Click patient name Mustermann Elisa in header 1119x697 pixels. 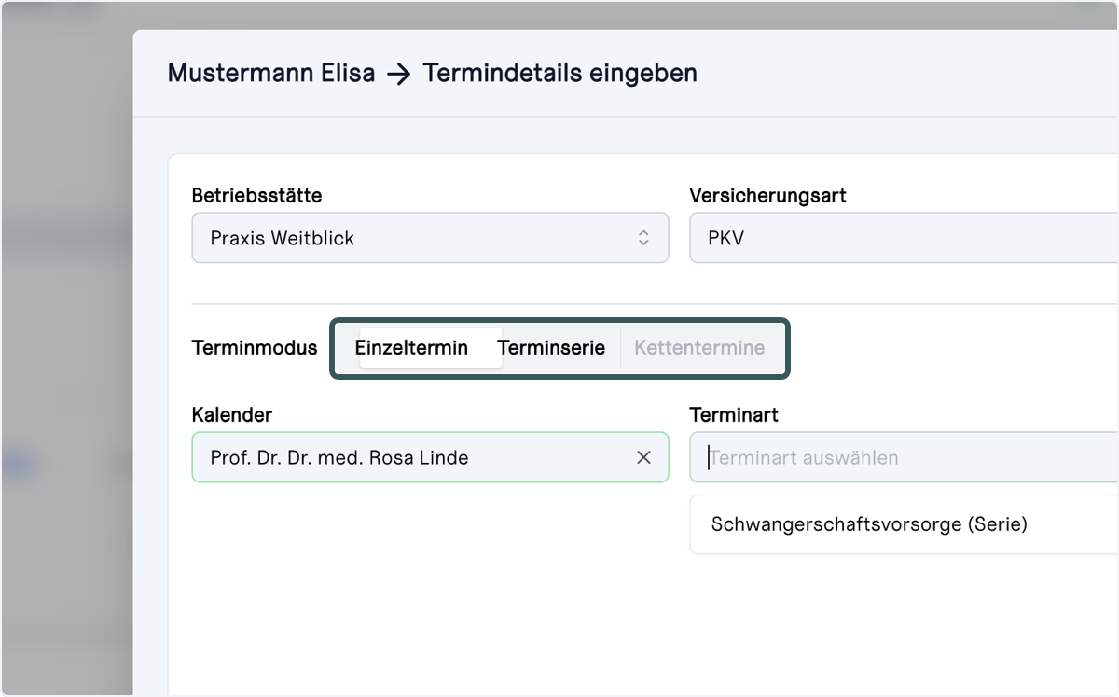point(271,73)
